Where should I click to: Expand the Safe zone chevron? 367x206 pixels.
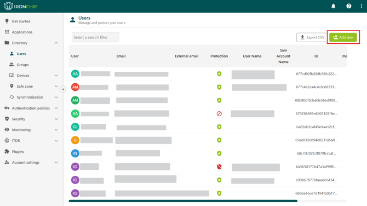pos(56,86)
